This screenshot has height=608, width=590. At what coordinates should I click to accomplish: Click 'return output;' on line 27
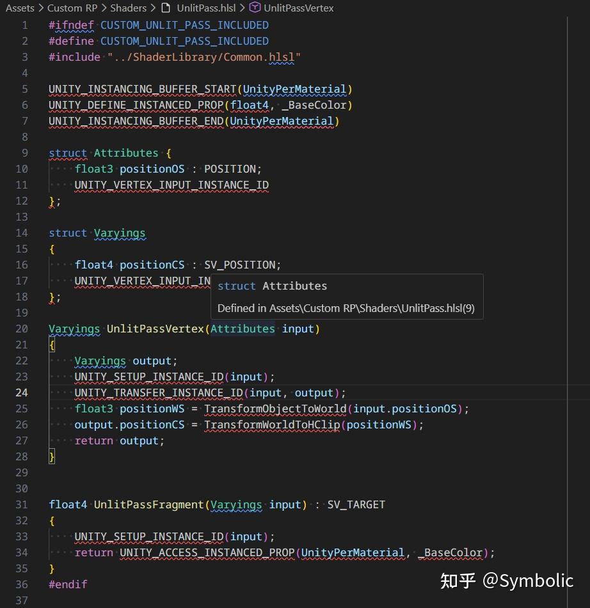(120, 440)
